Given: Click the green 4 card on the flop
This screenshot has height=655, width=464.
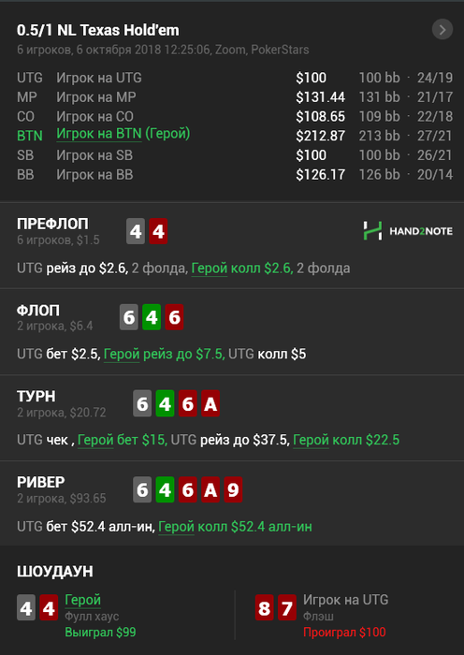Looking at the screenshot, I should pyautogui.click(x=152, y=317).
